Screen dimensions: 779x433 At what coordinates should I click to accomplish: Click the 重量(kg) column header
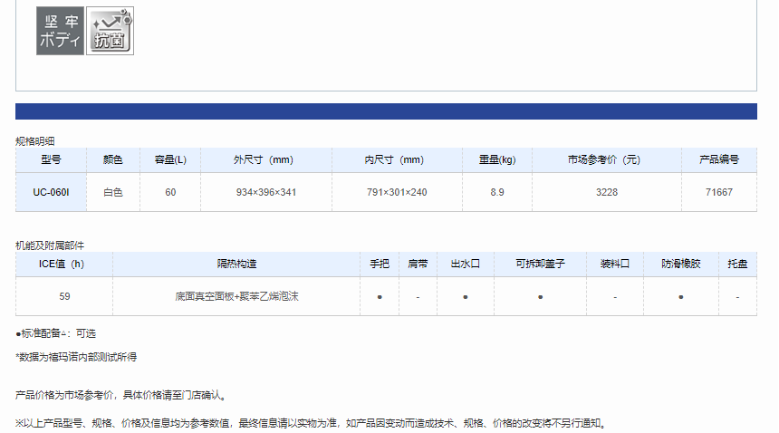[x=497, y=160]
